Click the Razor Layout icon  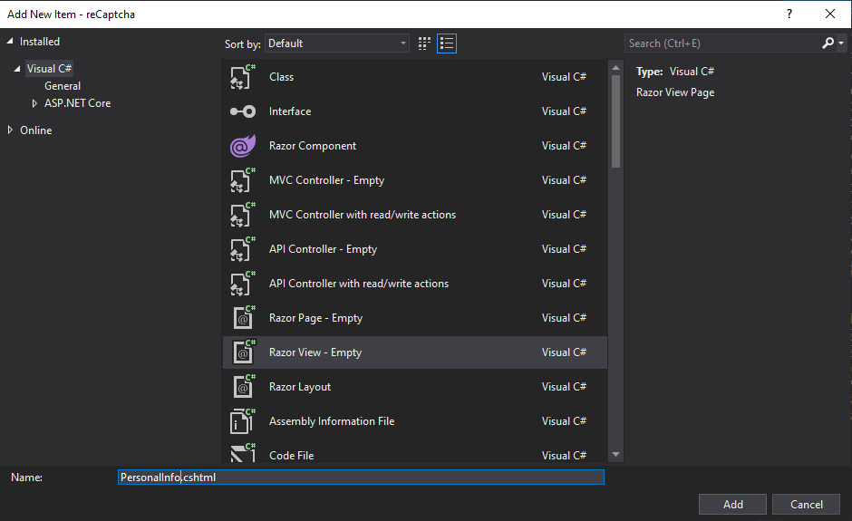pos(244,387)
